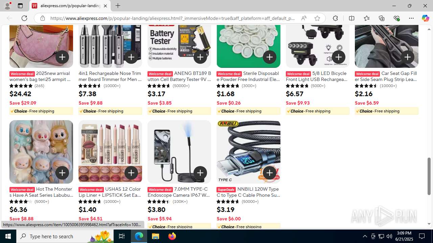Open a new browser tab
433x243 pixels.
coord(118,6)
